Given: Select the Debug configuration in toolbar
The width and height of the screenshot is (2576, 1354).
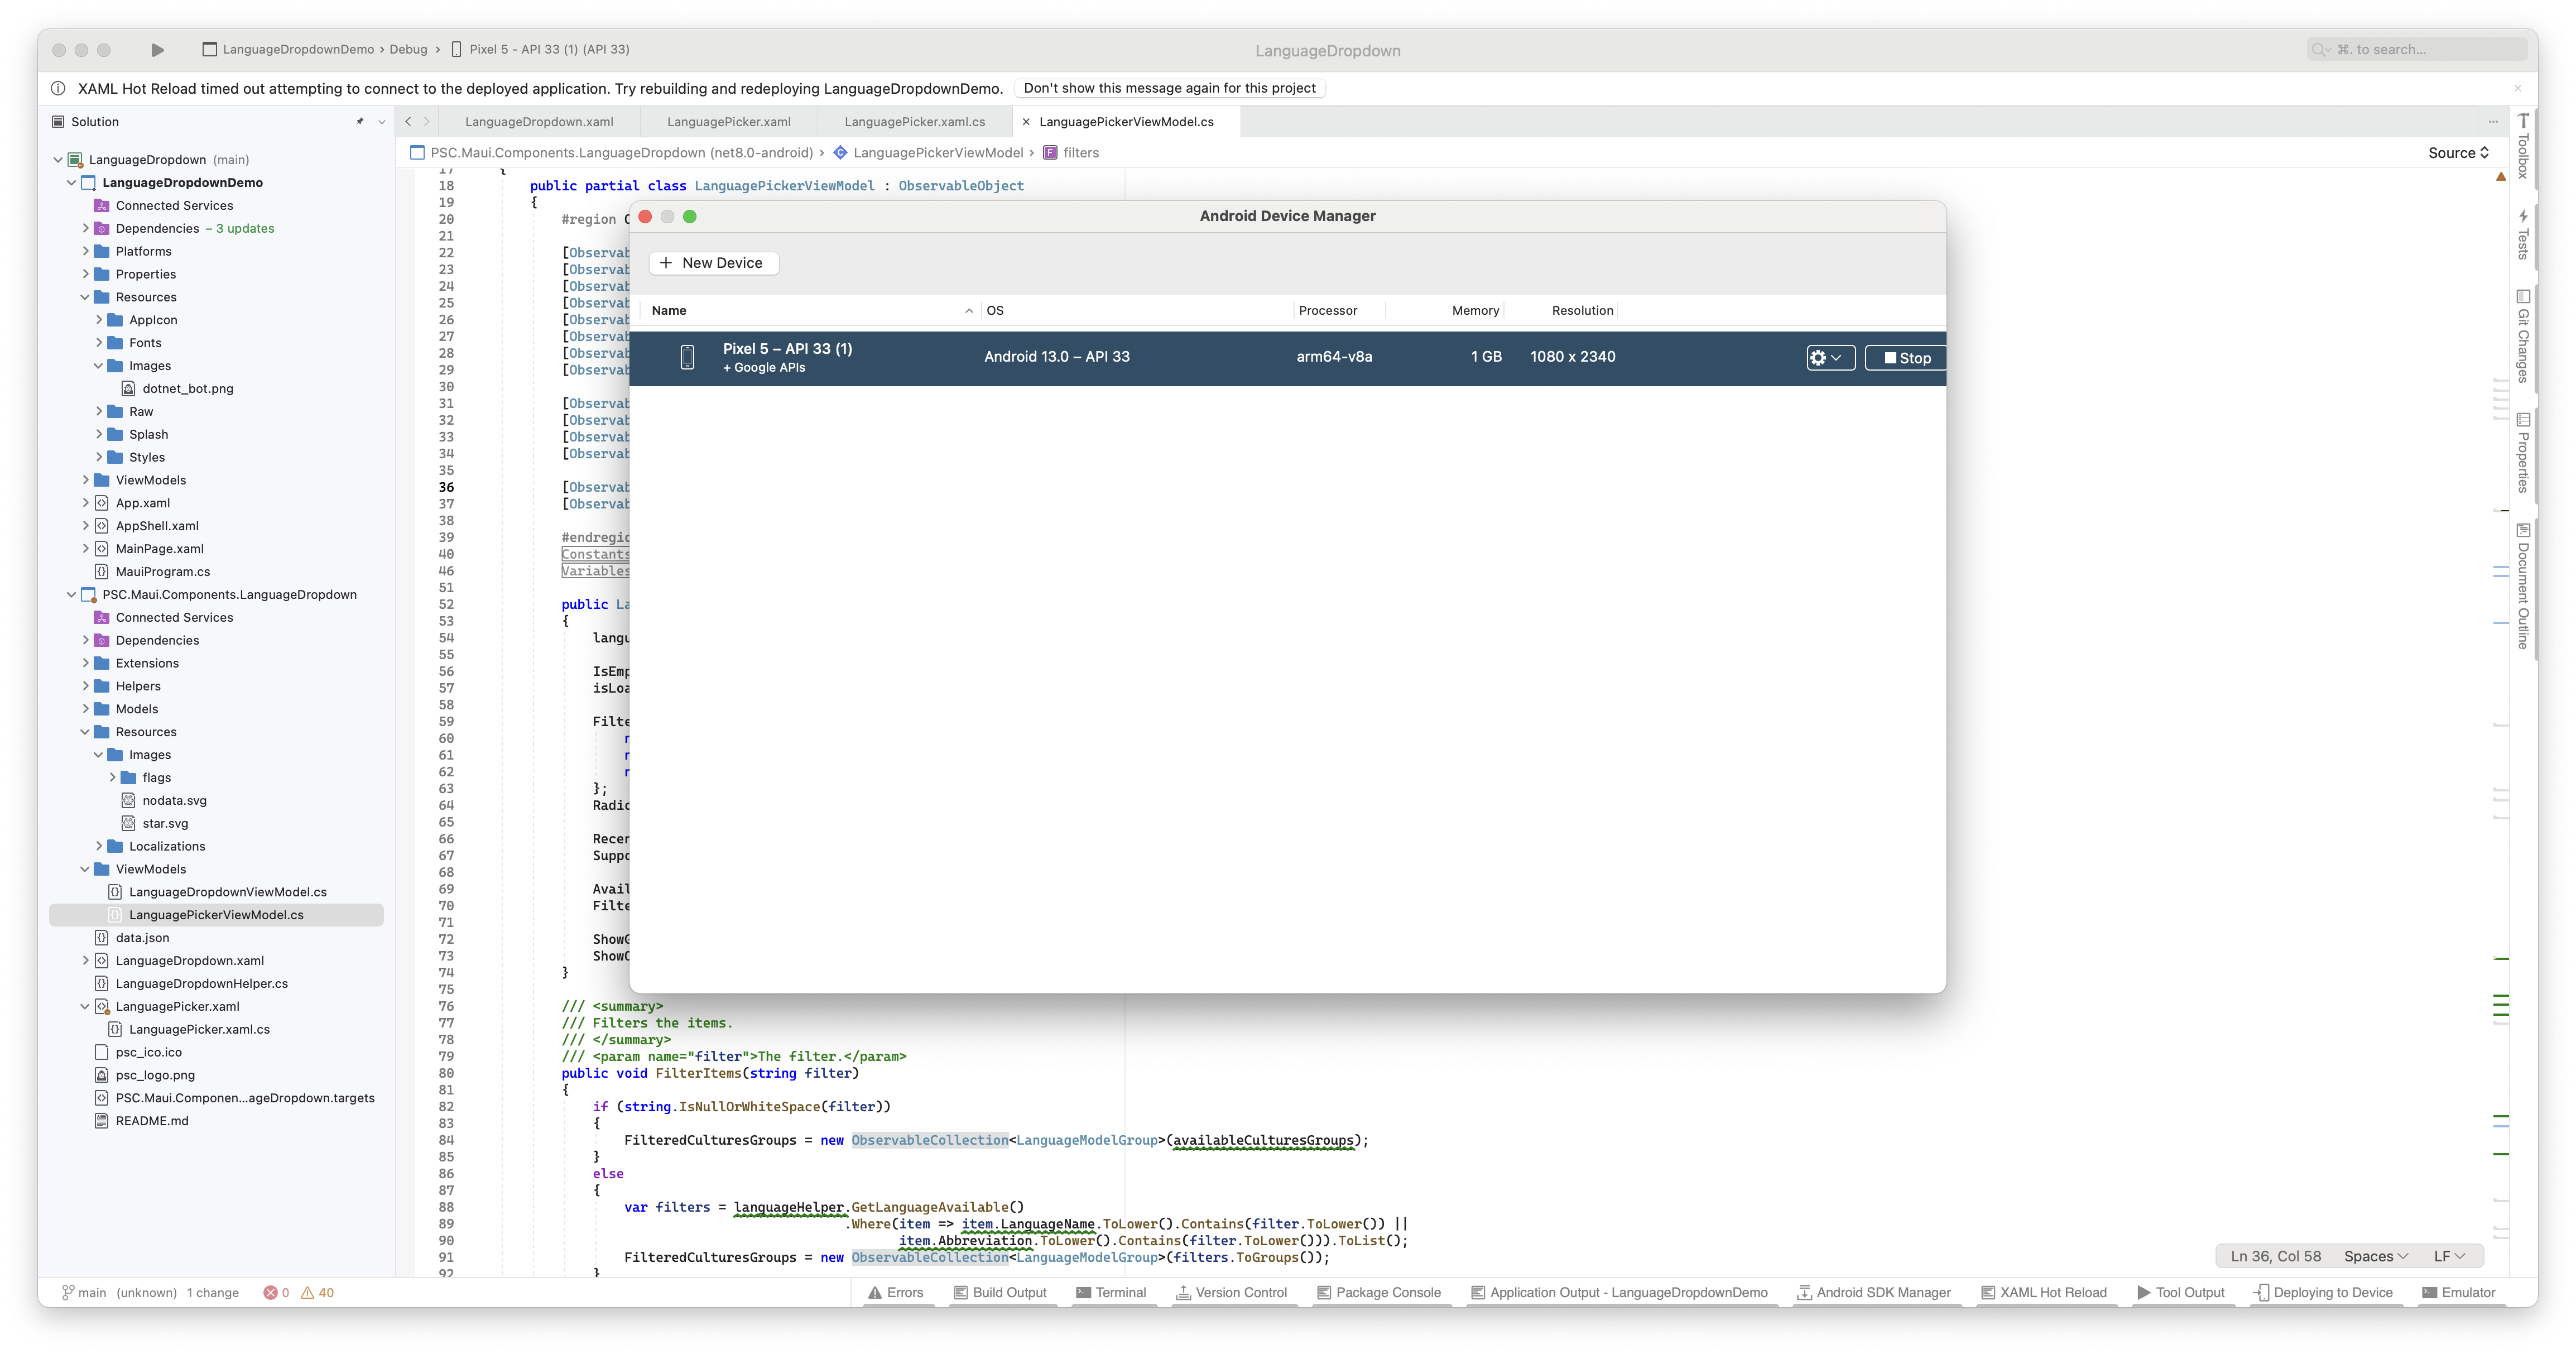Looking at the screenshot, I should [408, 49].
